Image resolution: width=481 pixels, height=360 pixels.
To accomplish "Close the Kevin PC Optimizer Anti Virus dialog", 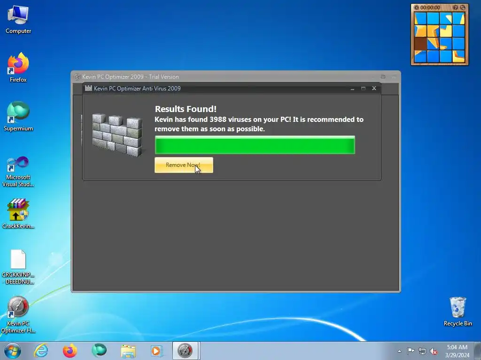I will 374,88.
